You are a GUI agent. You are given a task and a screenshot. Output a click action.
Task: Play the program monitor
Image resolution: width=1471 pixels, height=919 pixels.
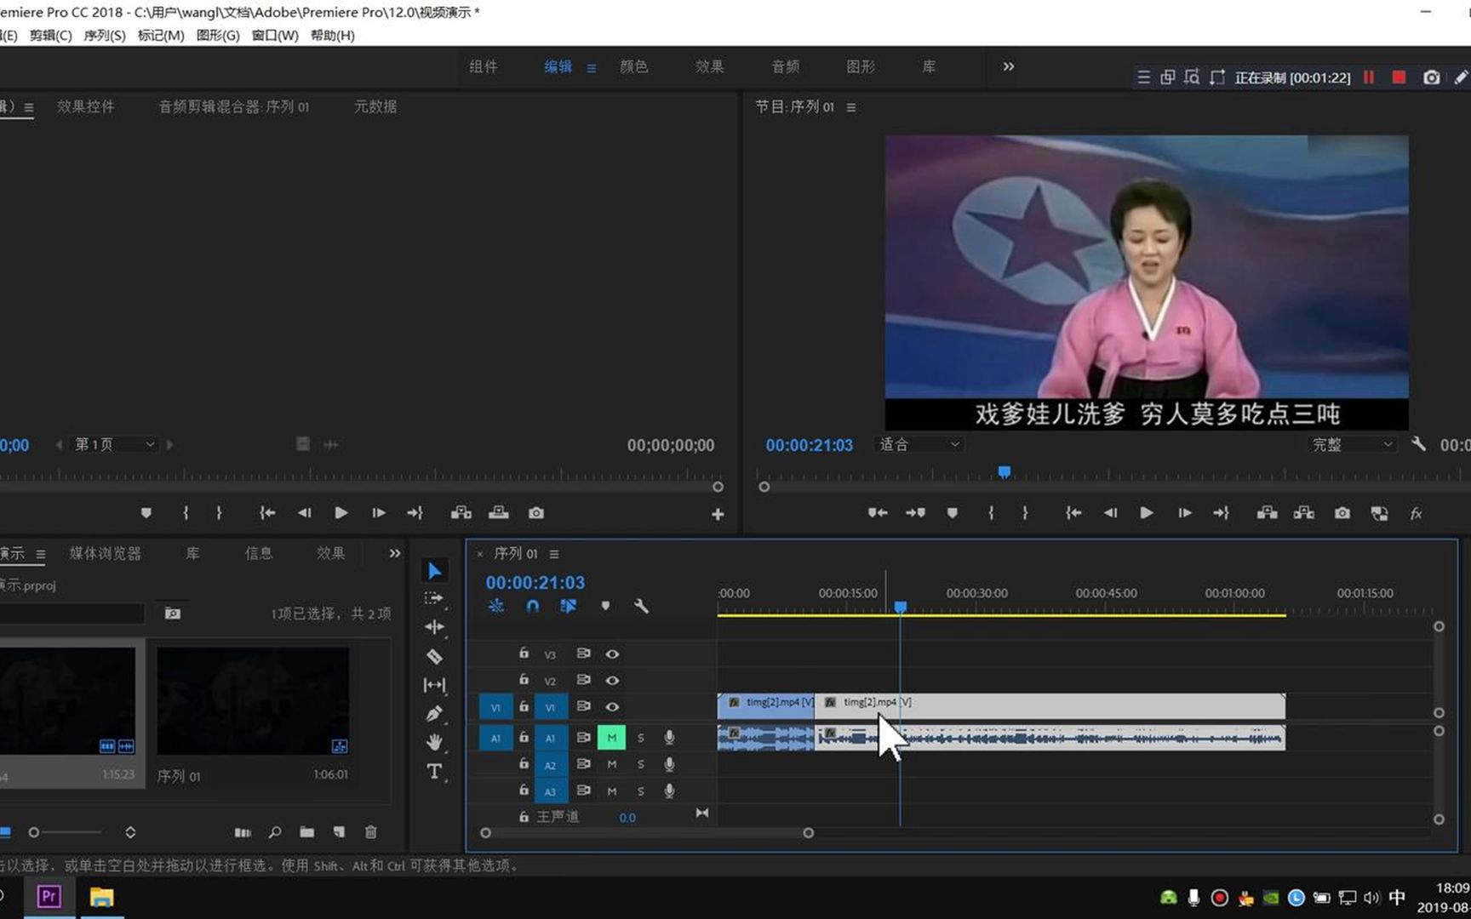[x=1147, y=513]
